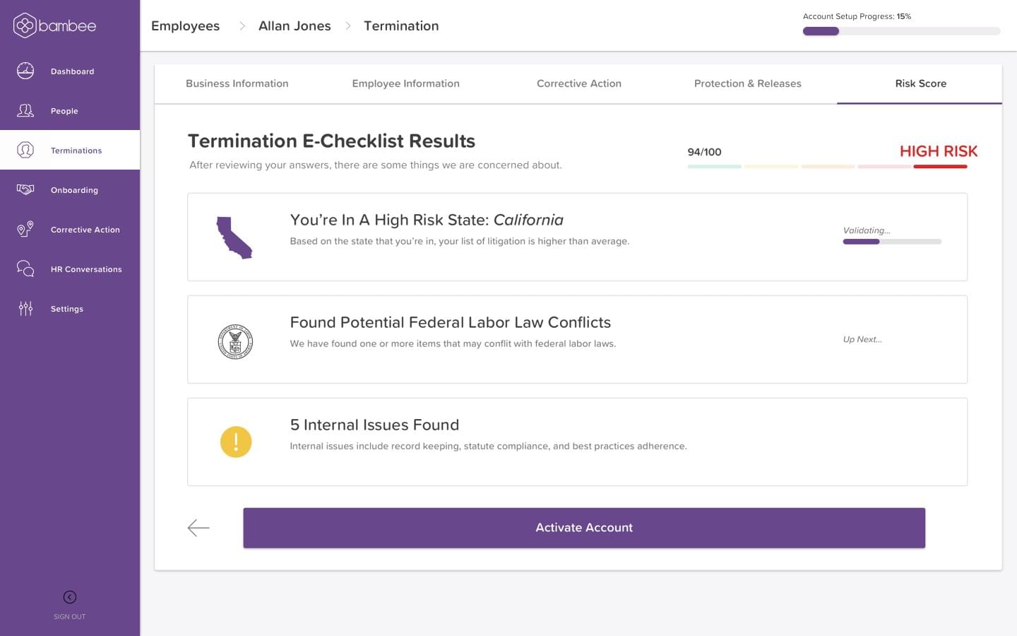Select the People icon in sidebar

pos(25,110)
